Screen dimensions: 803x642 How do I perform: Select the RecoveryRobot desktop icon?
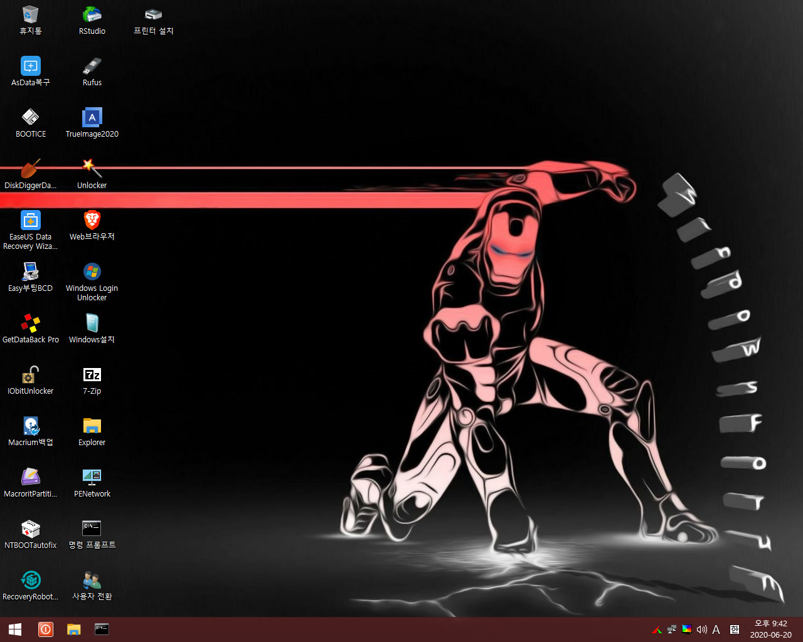coord(30,586)
